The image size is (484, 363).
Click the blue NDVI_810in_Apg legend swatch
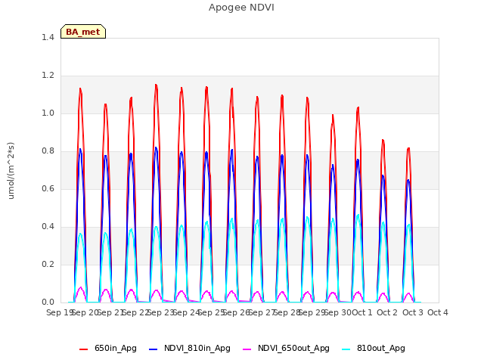[153, 349]
